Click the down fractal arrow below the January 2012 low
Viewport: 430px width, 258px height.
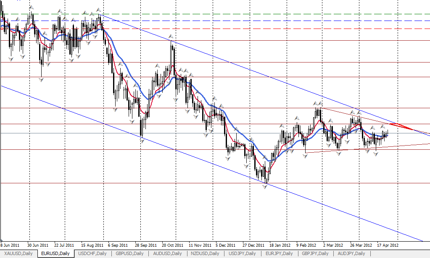265,187
